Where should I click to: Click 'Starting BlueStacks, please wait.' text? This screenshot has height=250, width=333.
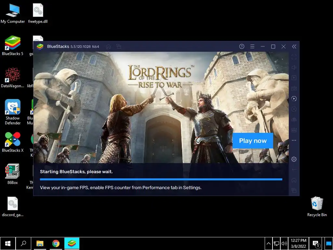point(76,172)
